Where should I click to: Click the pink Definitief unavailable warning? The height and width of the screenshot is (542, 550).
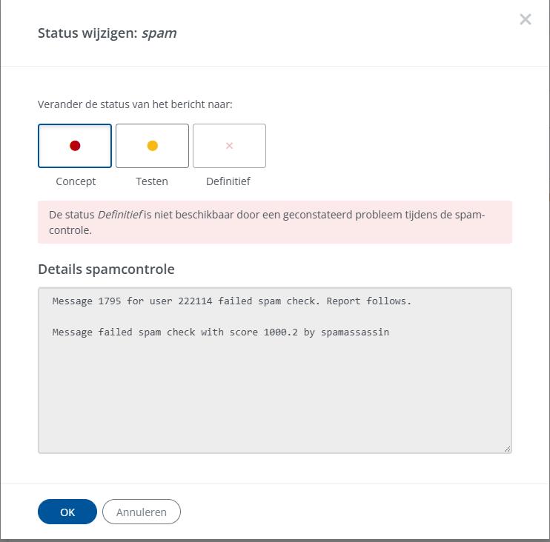pyautogui.click(x=274, y=222)
